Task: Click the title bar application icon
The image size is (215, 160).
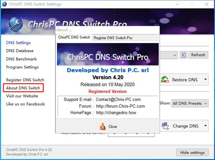Action: click(5, 4)
